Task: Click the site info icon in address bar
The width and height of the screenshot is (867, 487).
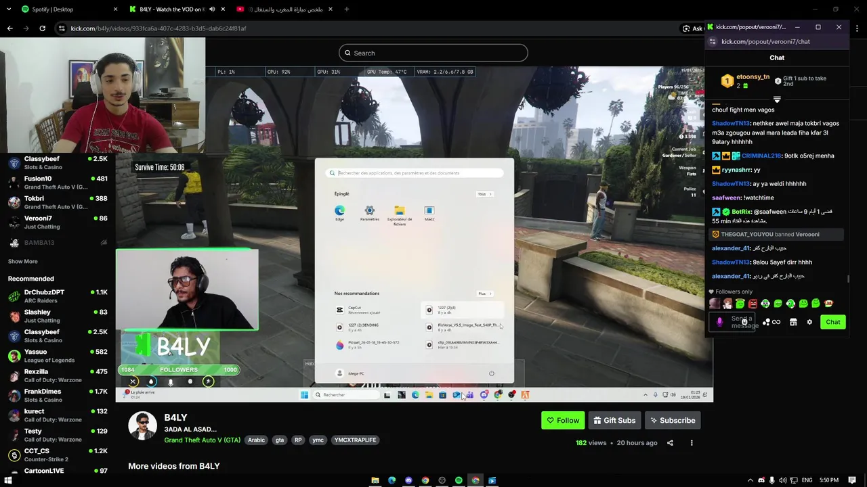Action: coord(62,28)
